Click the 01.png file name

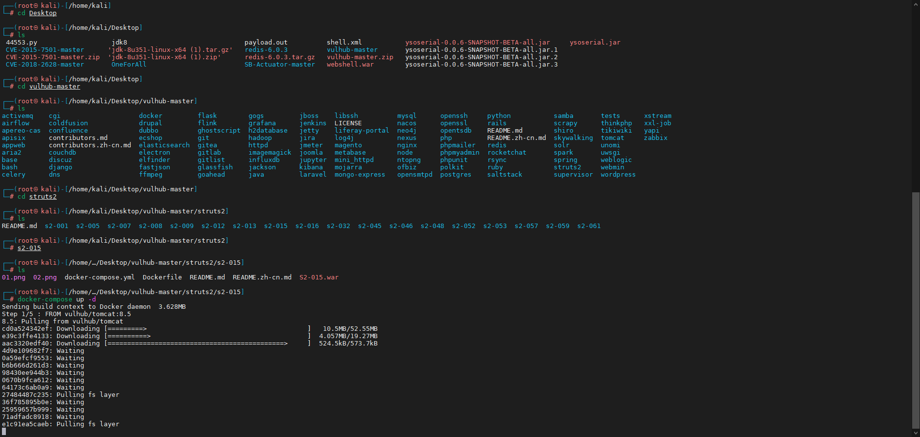point(14,277)
